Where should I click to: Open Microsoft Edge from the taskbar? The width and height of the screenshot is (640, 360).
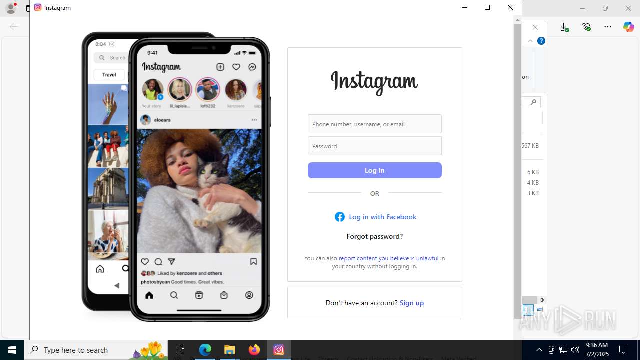[205, 350]
